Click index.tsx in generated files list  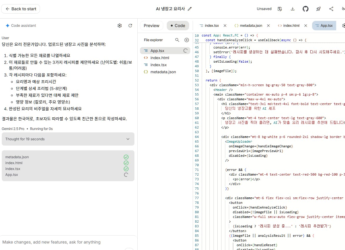[13, 169]
